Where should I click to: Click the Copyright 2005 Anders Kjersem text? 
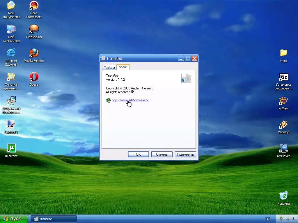130,88
